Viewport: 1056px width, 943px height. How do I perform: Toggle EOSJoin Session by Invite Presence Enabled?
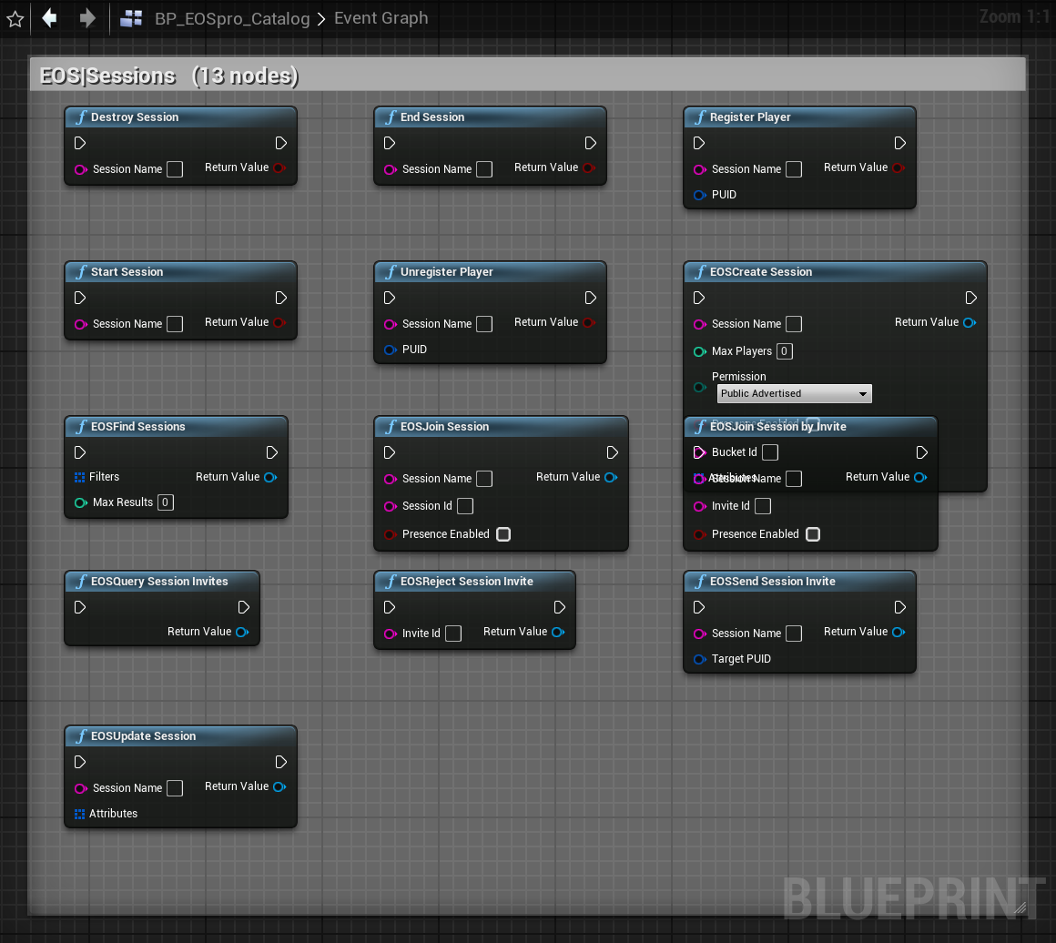[x=813, y=534]
